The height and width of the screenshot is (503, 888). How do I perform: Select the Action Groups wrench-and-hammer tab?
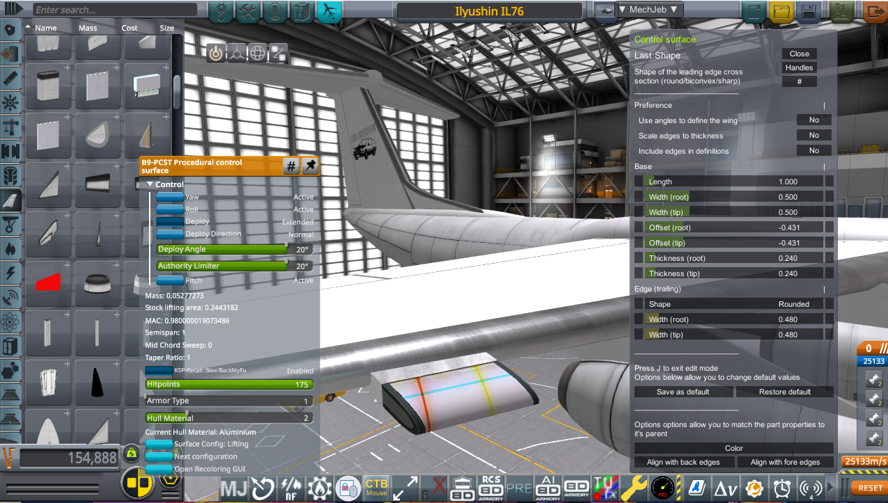(x=248, y=11)
